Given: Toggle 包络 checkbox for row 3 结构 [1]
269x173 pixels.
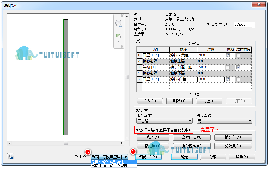Looking at the screenshot, I should (x=228, y=68).
